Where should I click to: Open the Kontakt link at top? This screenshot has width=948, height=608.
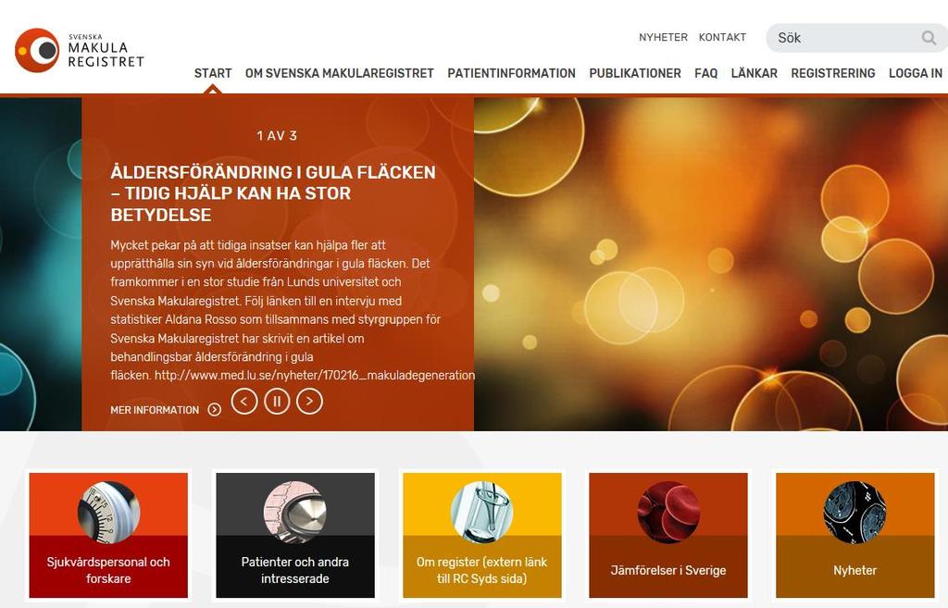tap(722, 37)
